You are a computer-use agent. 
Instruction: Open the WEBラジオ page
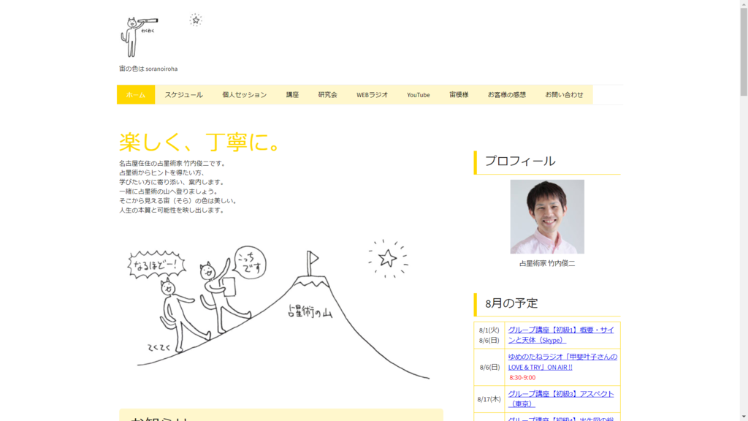[372, 94]
